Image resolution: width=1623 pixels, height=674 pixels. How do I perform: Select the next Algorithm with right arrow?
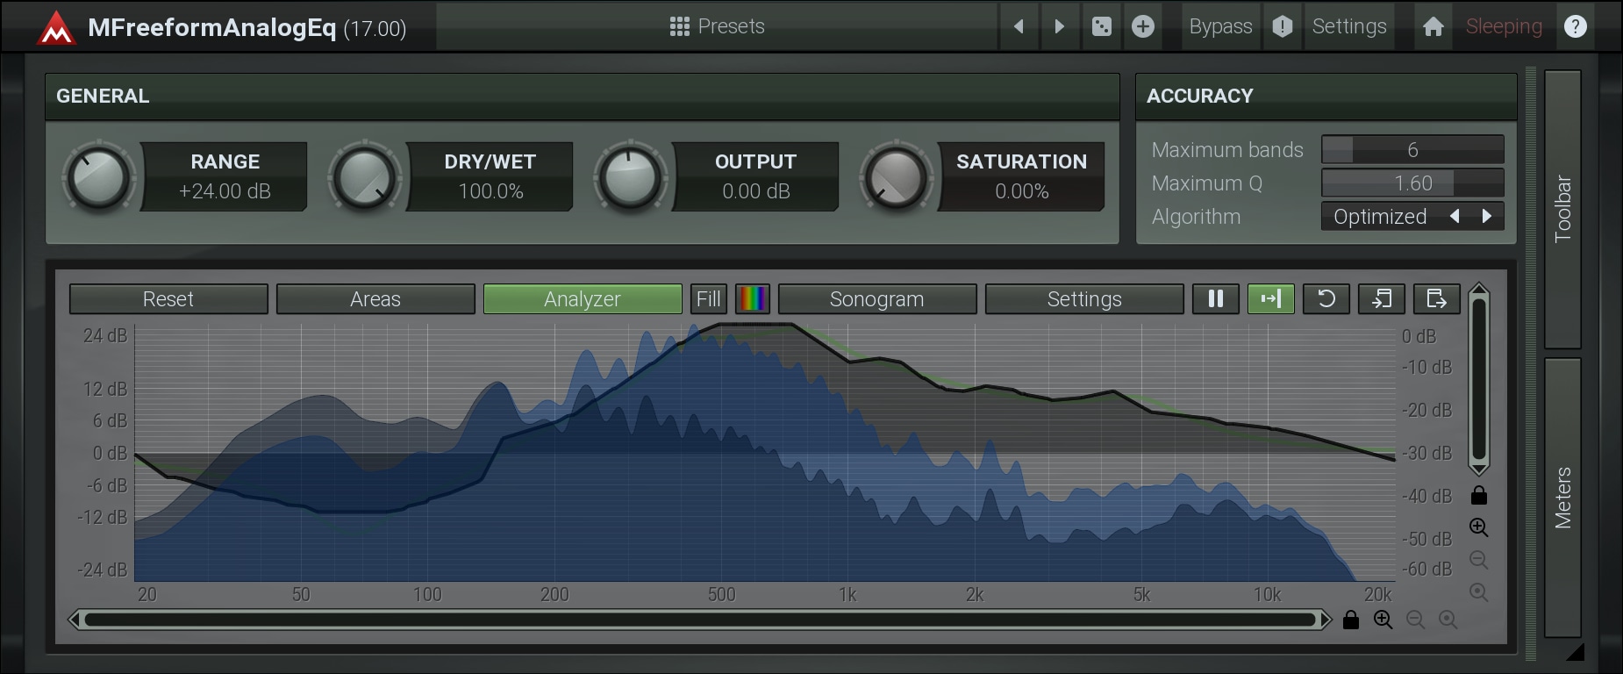(1486, 216)
